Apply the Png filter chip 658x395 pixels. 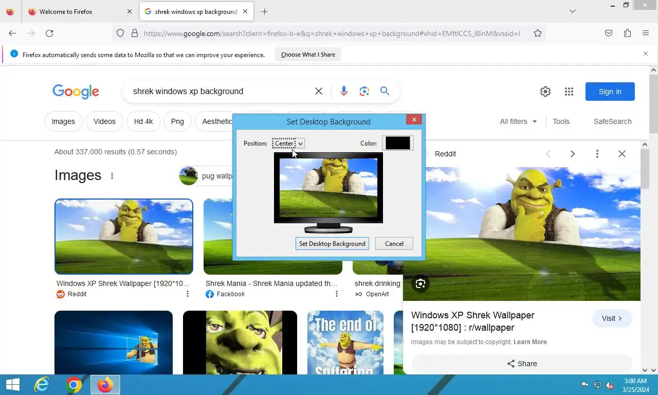tap(177, 121)
